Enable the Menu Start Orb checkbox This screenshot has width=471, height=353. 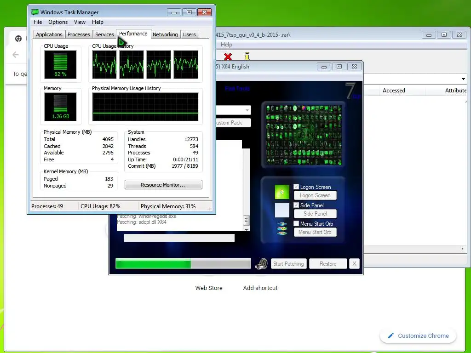(x=296, y=223)
